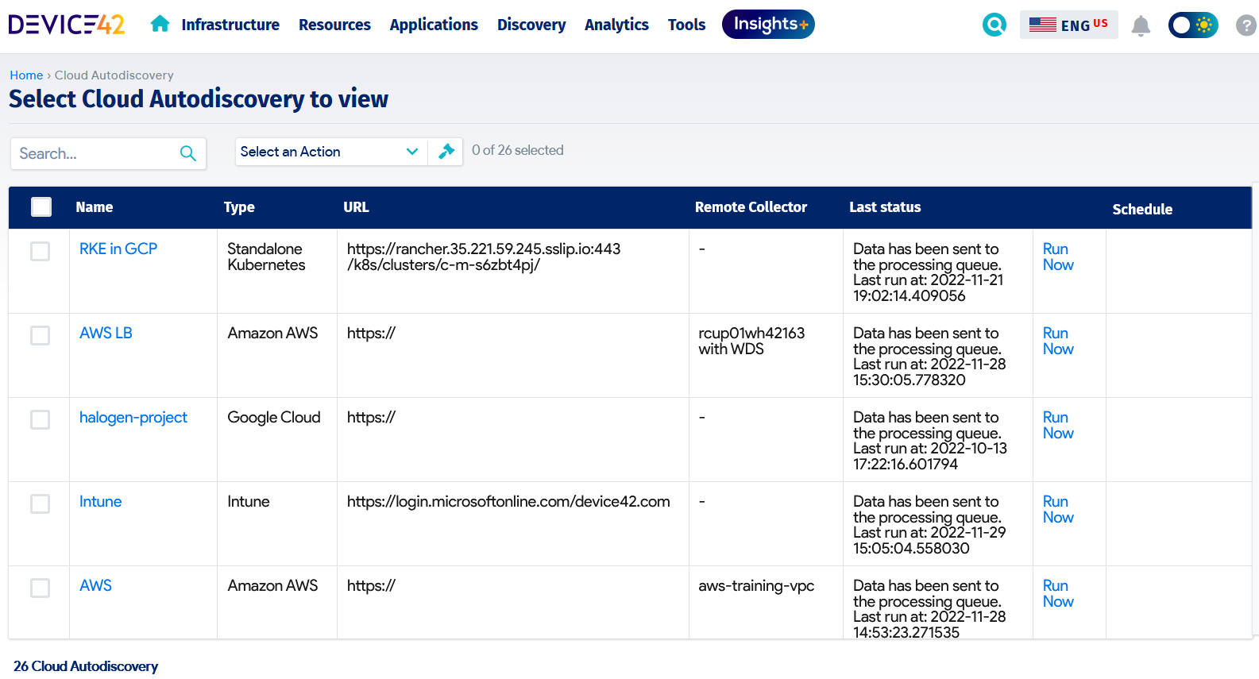
Task: Check the AWS row checkbox
Action: 40,588
